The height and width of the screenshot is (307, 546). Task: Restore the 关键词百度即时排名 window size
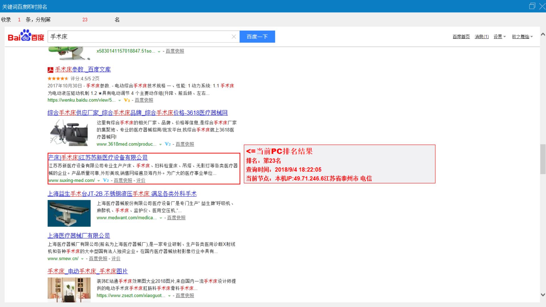pyautogui.click(x=532, y=6)
